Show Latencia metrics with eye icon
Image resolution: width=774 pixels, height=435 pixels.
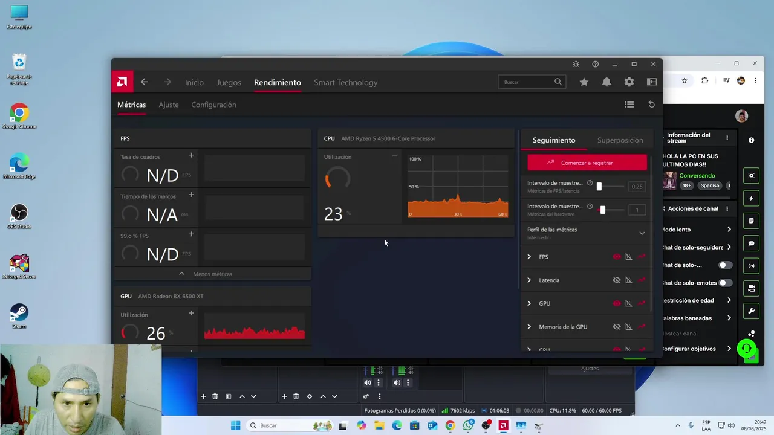(x=617, y=280)
